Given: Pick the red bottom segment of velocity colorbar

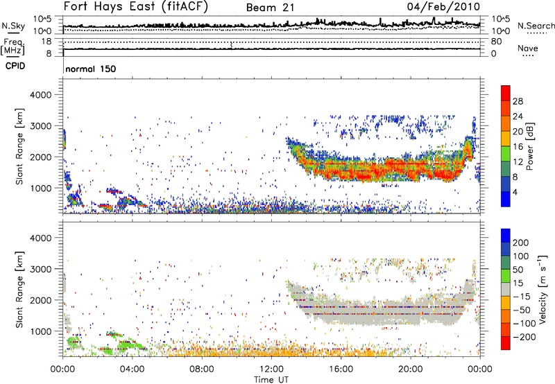Looking at the screenshot, I should [x=506, y=343].
